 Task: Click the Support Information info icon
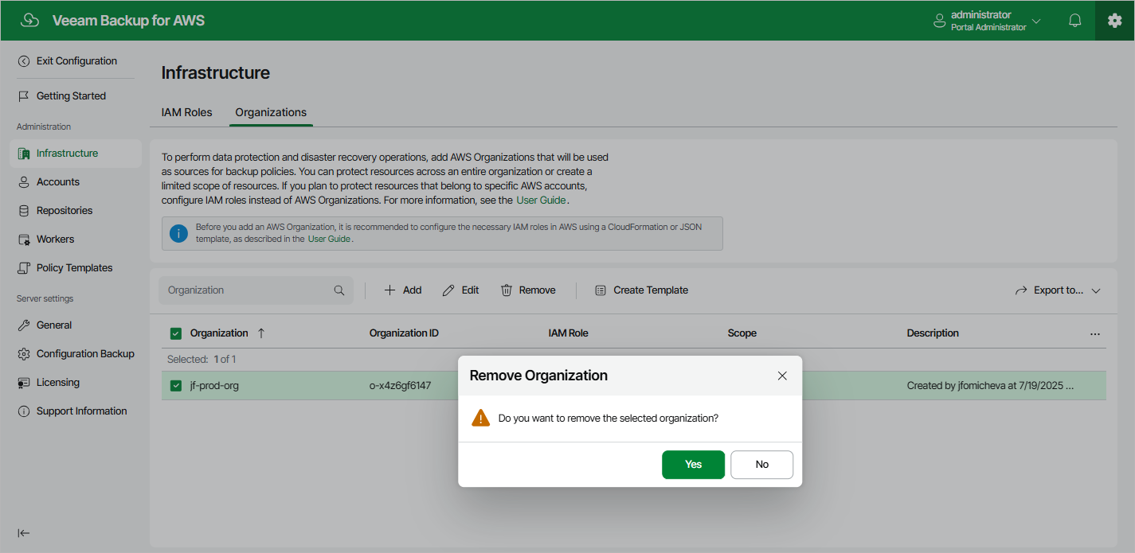pyautogui.click(x=24, y=411)
